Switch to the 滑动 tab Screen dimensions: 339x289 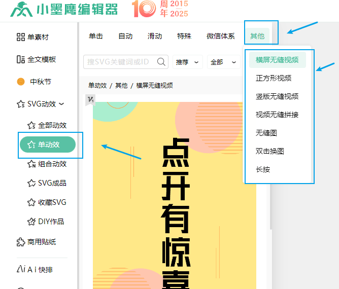click(155, 36)
